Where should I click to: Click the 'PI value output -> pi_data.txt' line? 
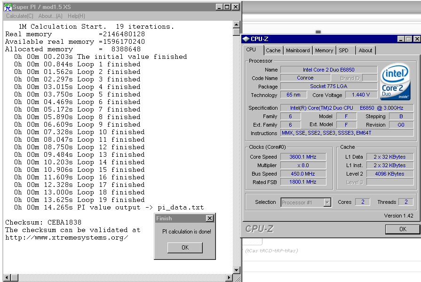coord(109,207)
